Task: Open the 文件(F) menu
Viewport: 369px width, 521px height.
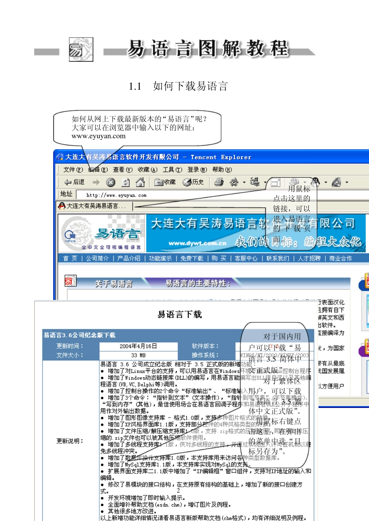Action: (73, 169)
